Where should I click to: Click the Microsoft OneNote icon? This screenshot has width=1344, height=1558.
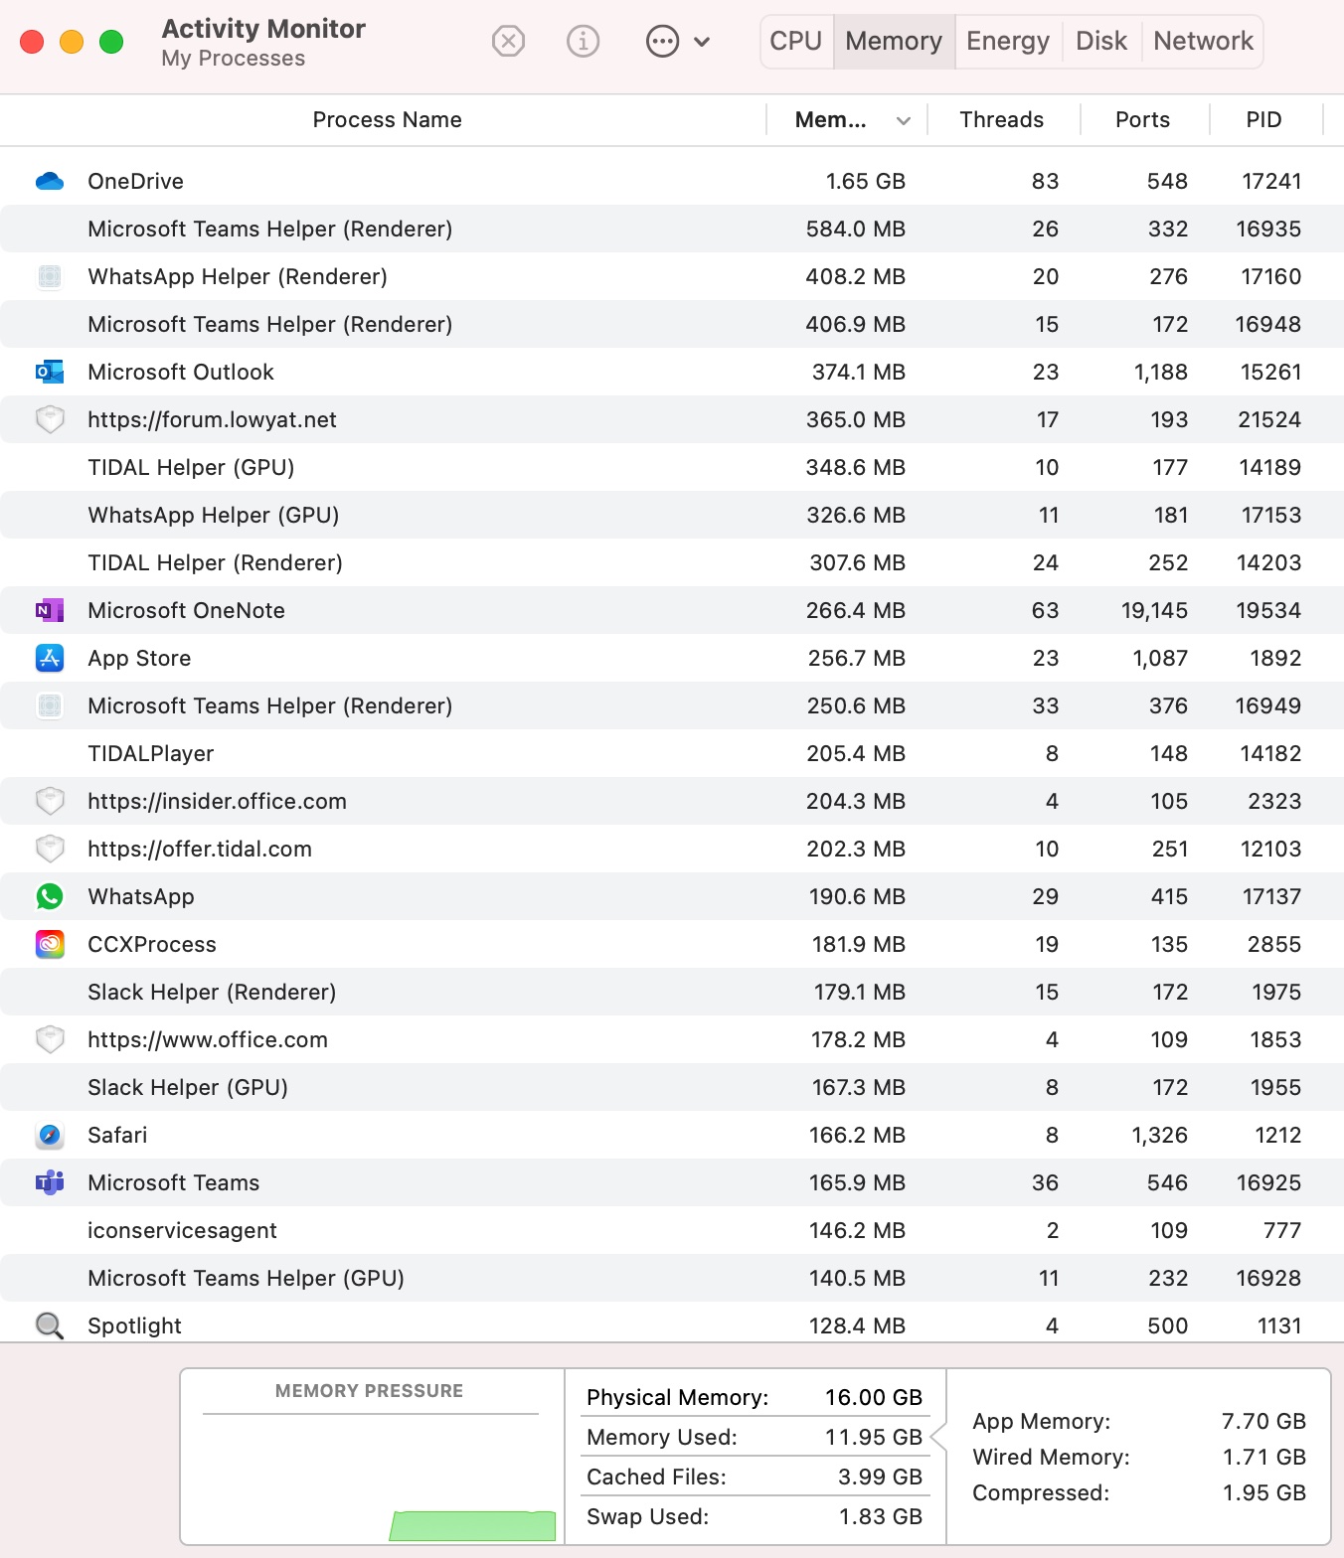(50, 610)
